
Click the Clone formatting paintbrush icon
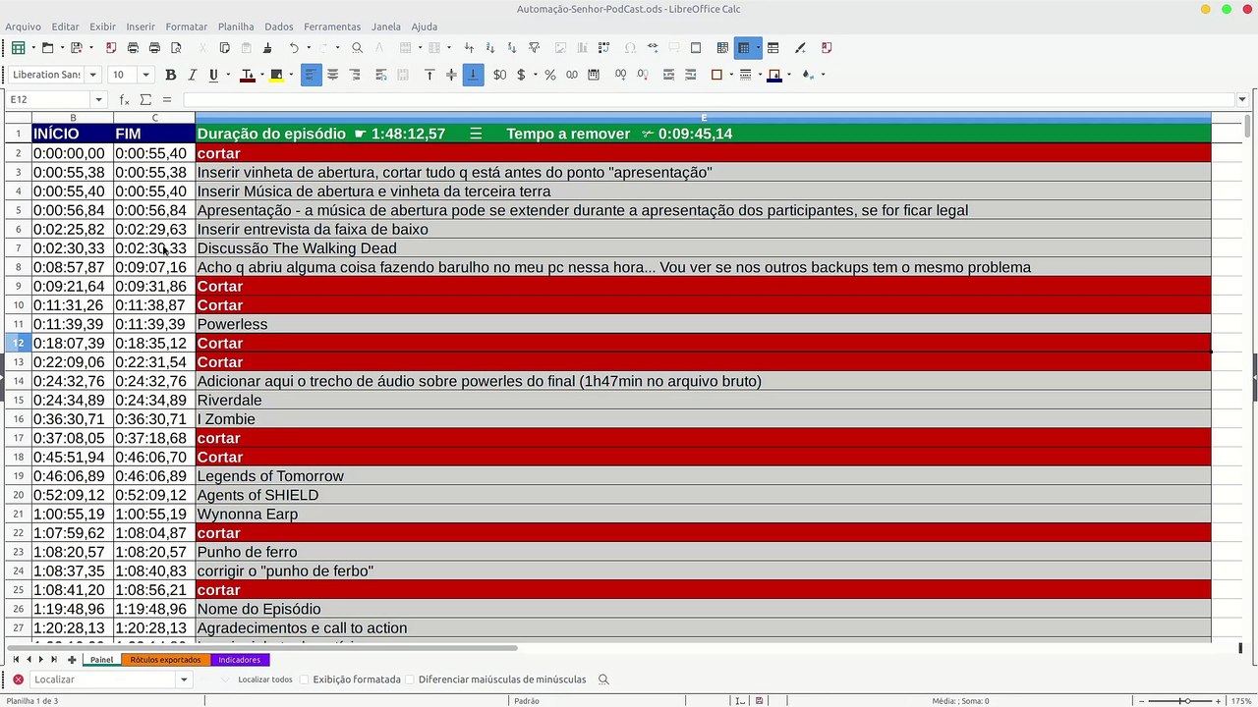pyautogui.click(x=266, y=47)
